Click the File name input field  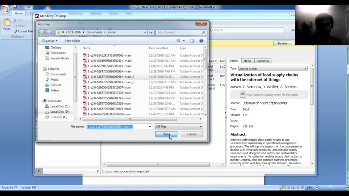117,127
